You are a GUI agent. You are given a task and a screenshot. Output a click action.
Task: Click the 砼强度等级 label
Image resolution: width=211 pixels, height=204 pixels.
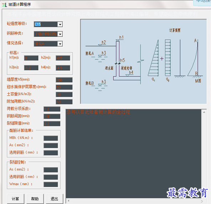point(17,23)
